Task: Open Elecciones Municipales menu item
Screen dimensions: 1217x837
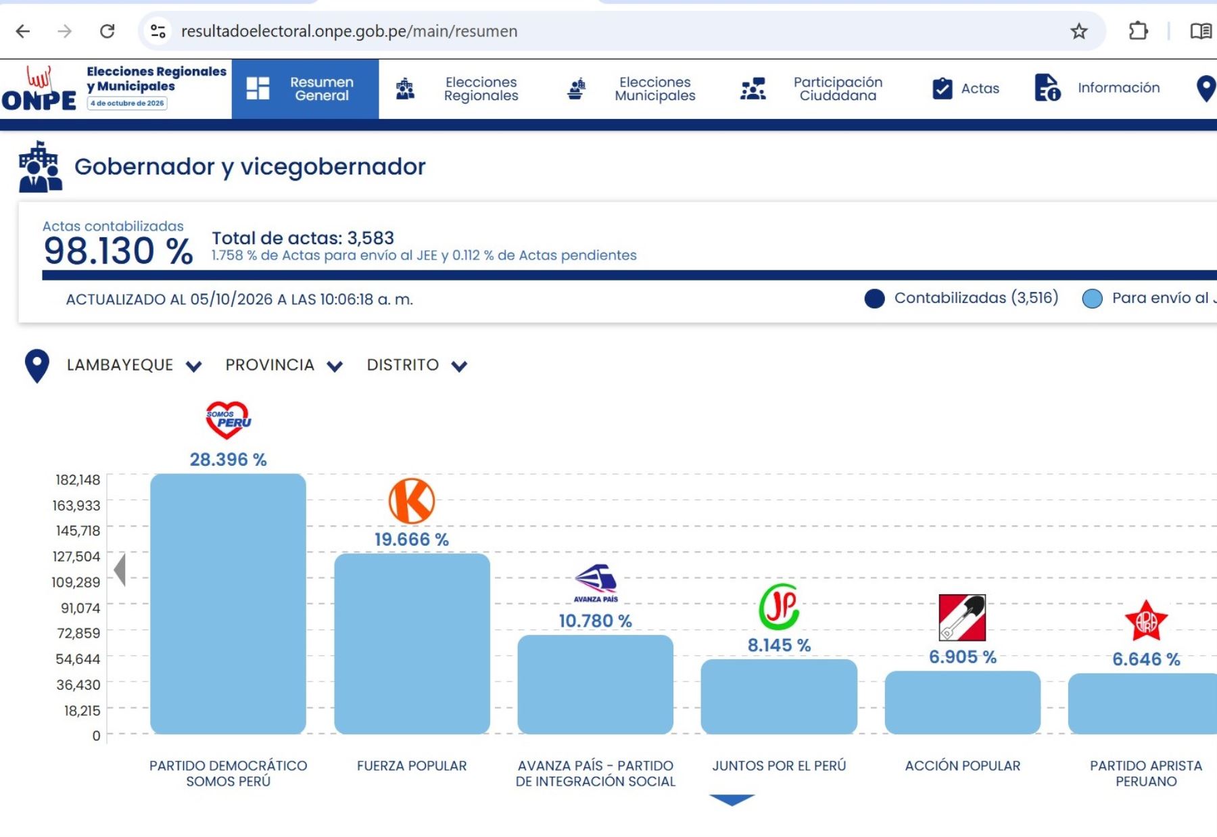Action: [654, 89]
